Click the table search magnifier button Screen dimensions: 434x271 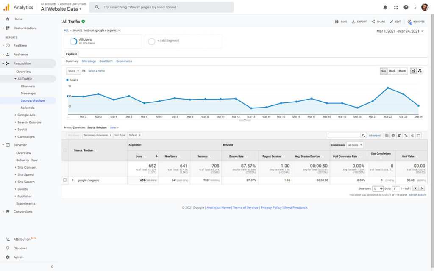point(363,135)
